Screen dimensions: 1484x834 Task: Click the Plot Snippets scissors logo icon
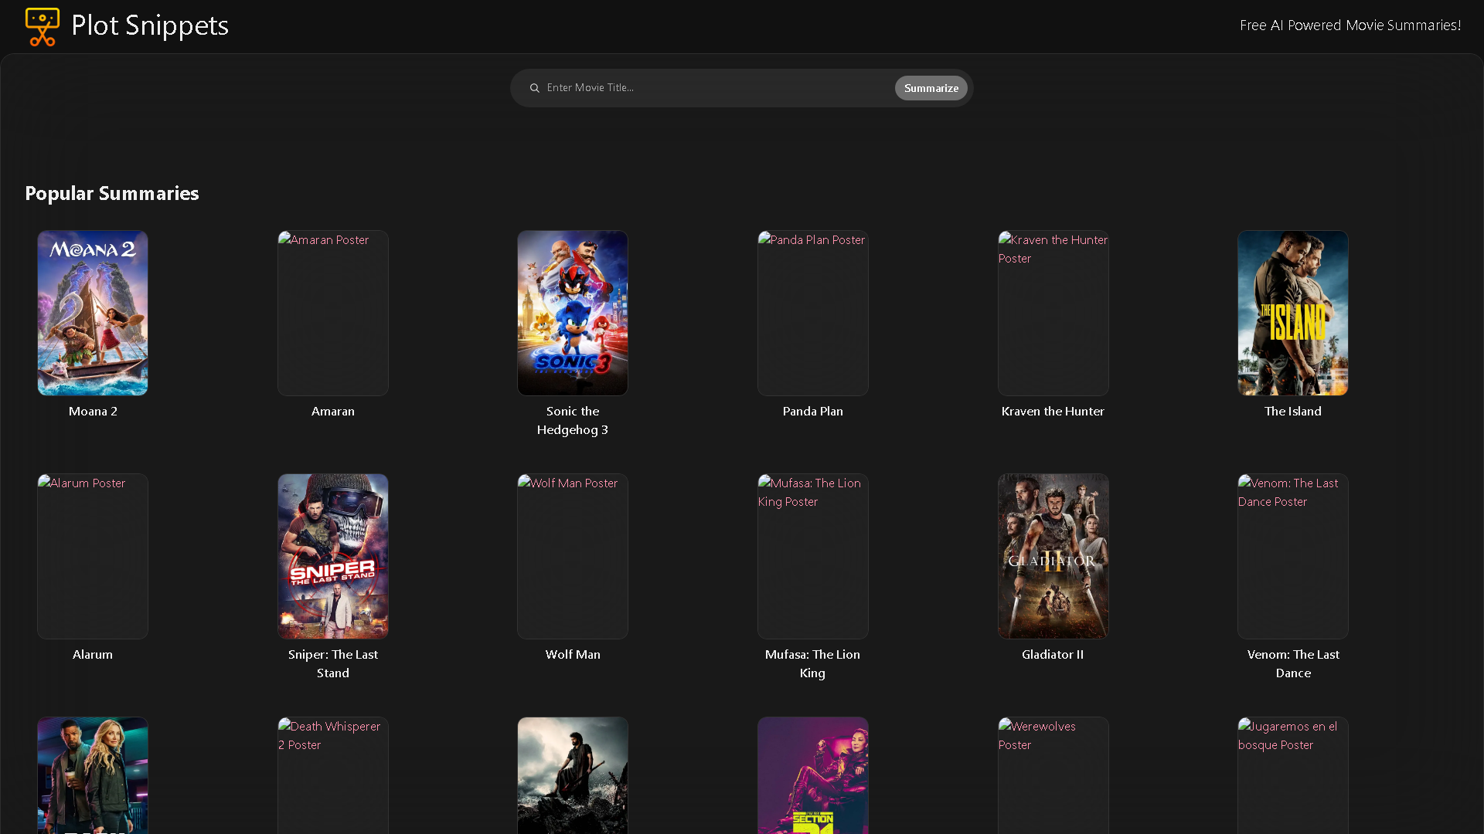(43, 27)
